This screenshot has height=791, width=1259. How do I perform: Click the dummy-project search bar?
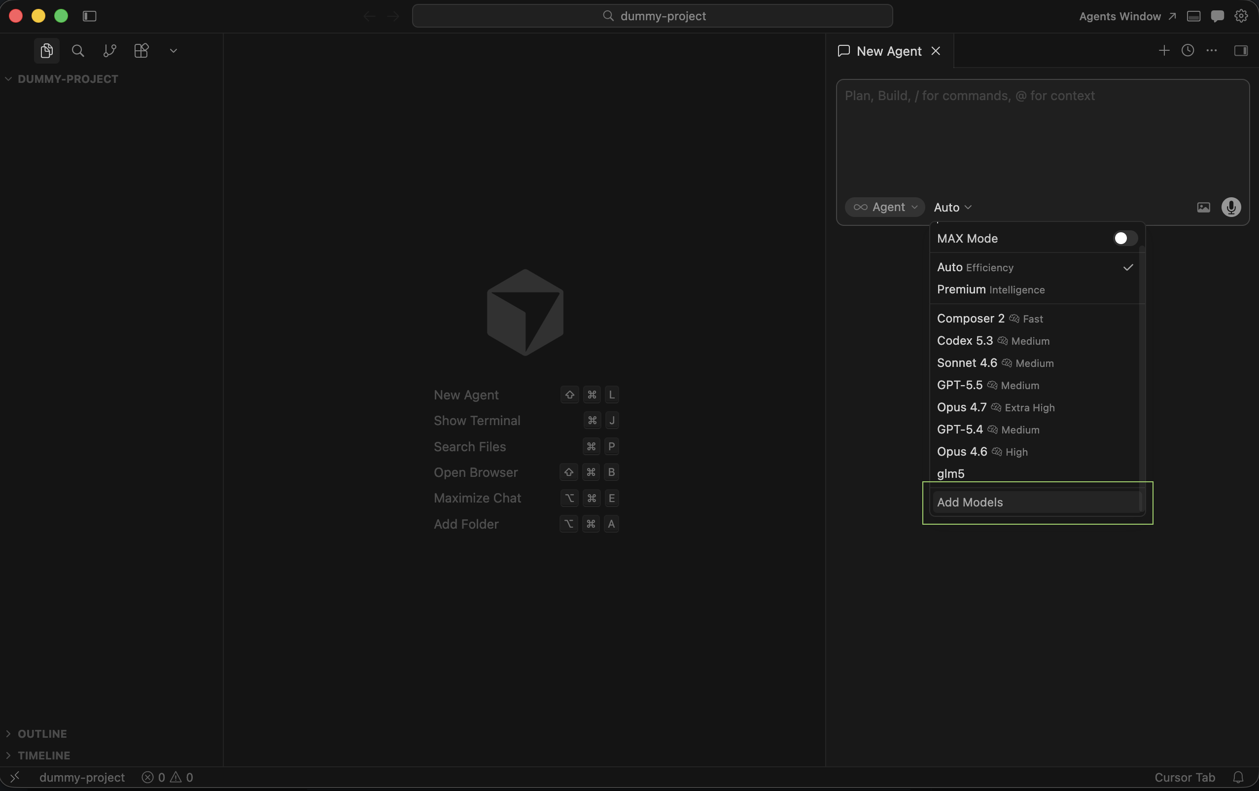point(652,16)
